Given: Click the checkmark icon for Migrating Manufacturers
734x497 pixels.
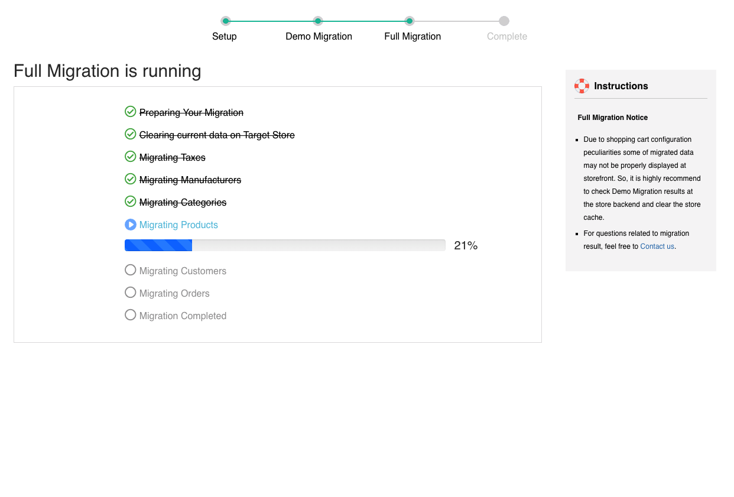Looking at the screenshot, I should click(131, 179).
